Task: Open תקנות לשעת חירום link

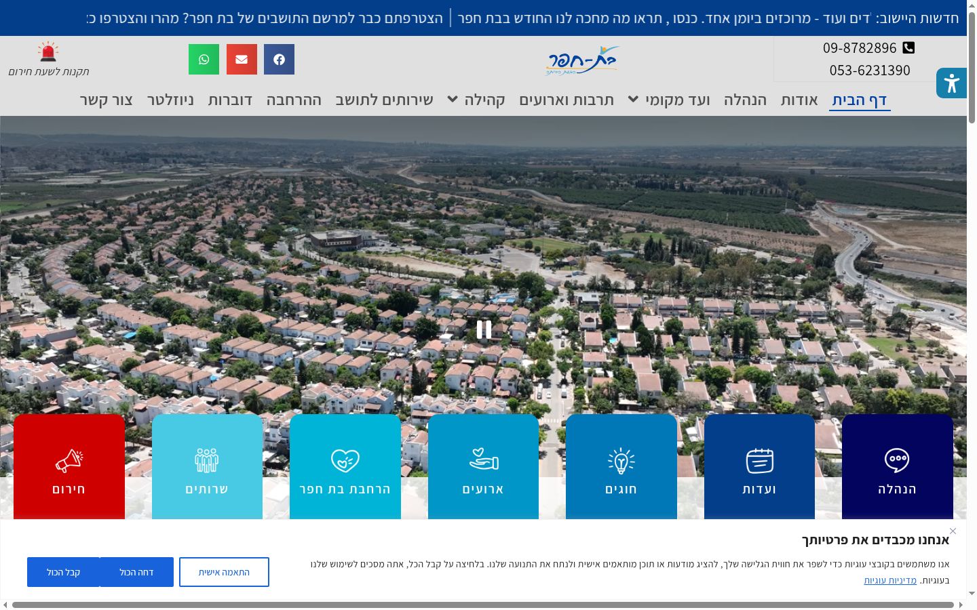Action: point(48,71)
